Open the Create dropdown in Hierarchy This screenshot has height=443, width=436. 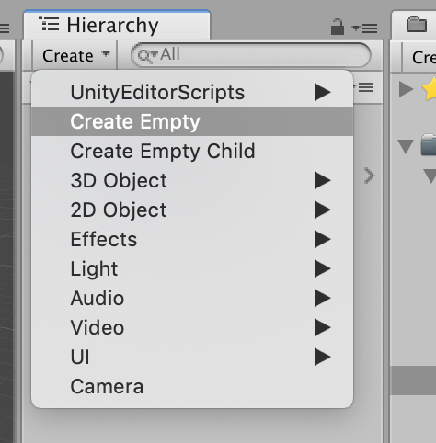coord(75,56)
